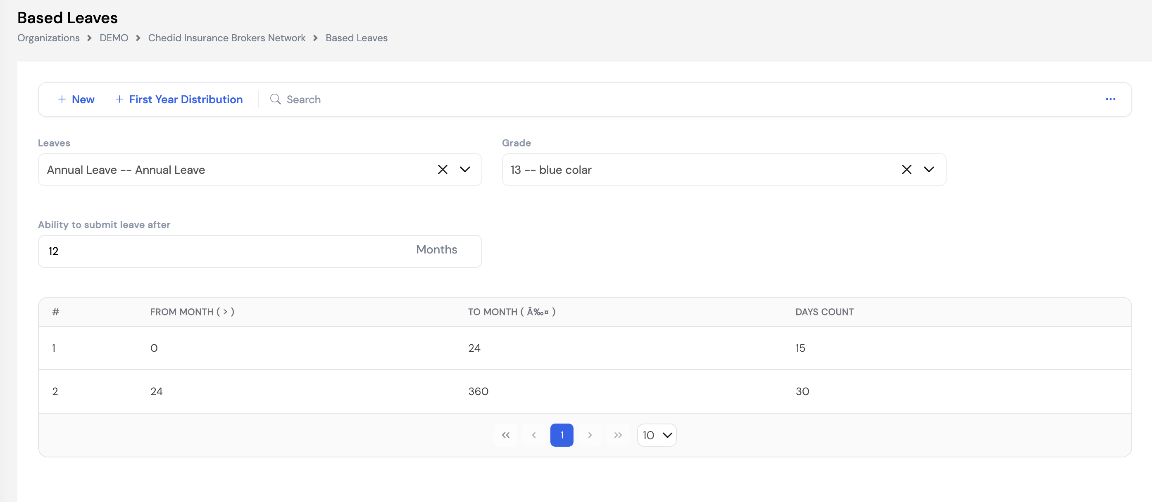Click the # column header
Viewport: 1152px width, 502px height.
point(55,312)
